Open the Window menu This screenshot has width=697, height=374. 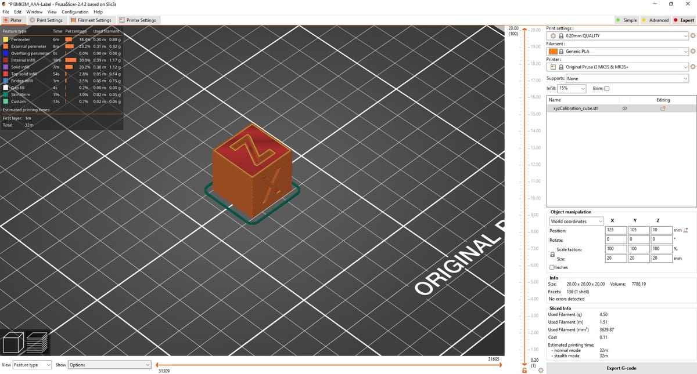click(34, 12)
